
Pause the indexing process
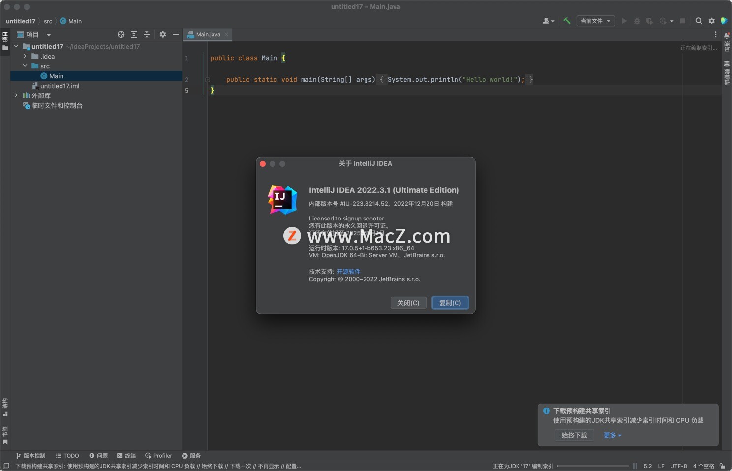635,466
